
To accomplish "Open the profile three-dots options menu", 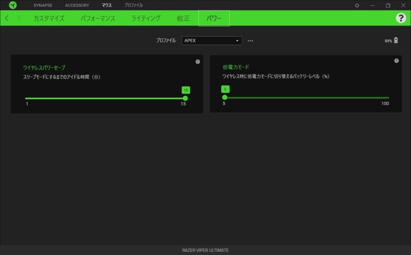I will tap(250, 41).
